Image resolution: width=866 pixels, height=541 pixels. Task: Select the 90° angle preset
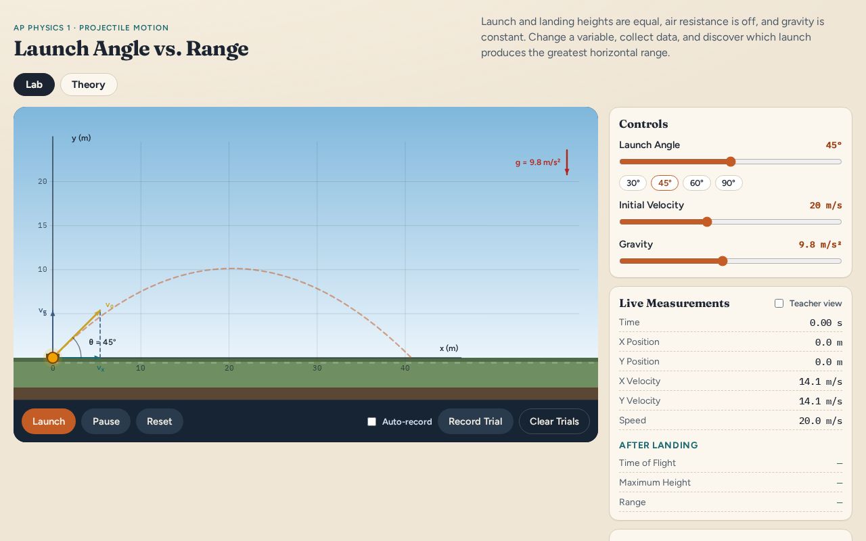coord(729,183)
